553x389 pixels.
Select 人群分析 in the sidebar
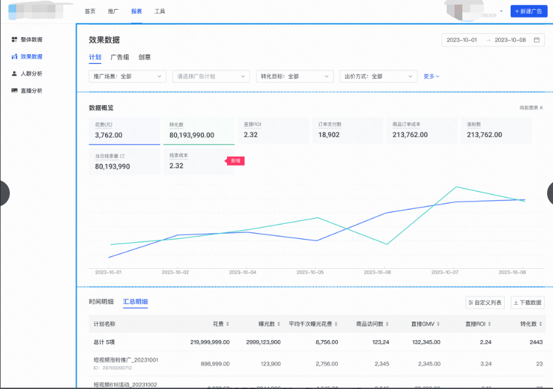click(x=29, y=72)
